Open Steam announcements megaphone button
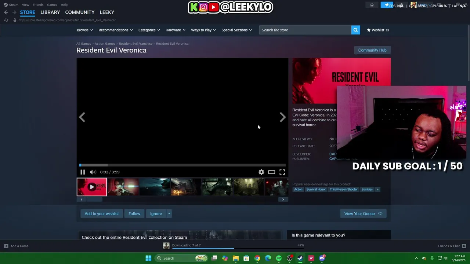 point(387,5)
